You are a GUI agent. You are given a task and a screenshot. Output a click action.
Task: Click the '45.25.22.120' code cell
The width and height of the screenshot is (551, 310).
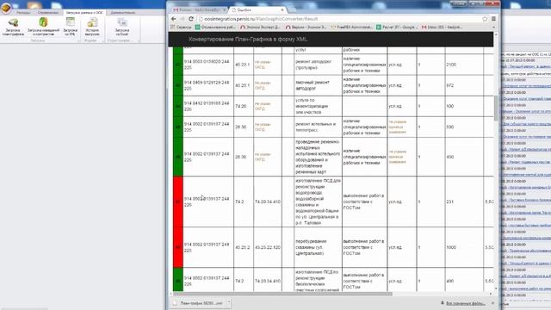268,247
